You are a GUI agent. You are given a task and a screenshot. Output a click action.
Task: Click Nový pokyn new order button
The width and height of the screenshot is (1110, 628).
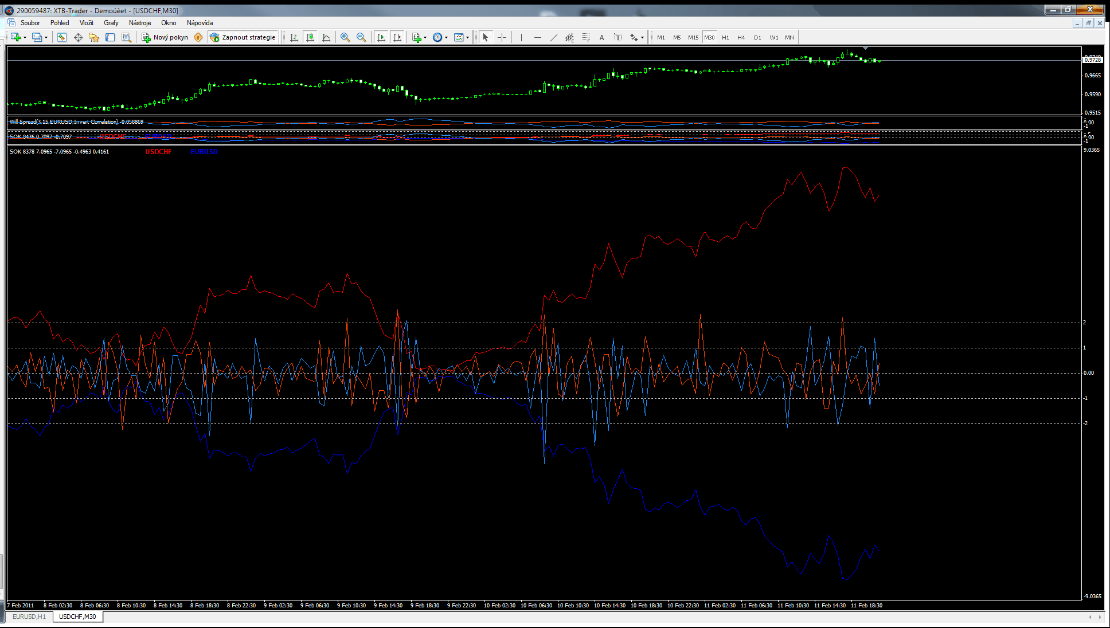point(165,37)
